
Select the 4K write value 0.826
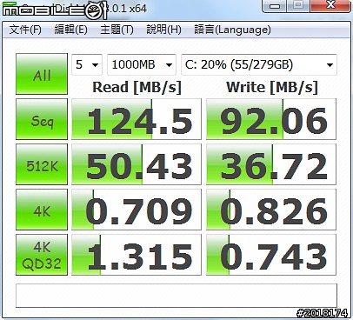271,210
